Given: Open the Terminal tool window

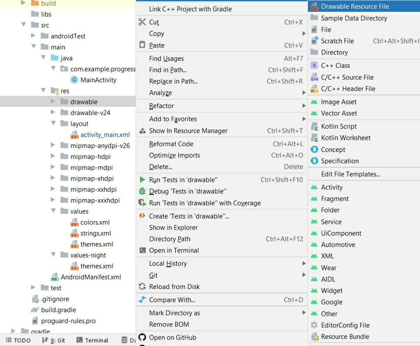Looking at the screenshot, I should click(x=92, y=340).
